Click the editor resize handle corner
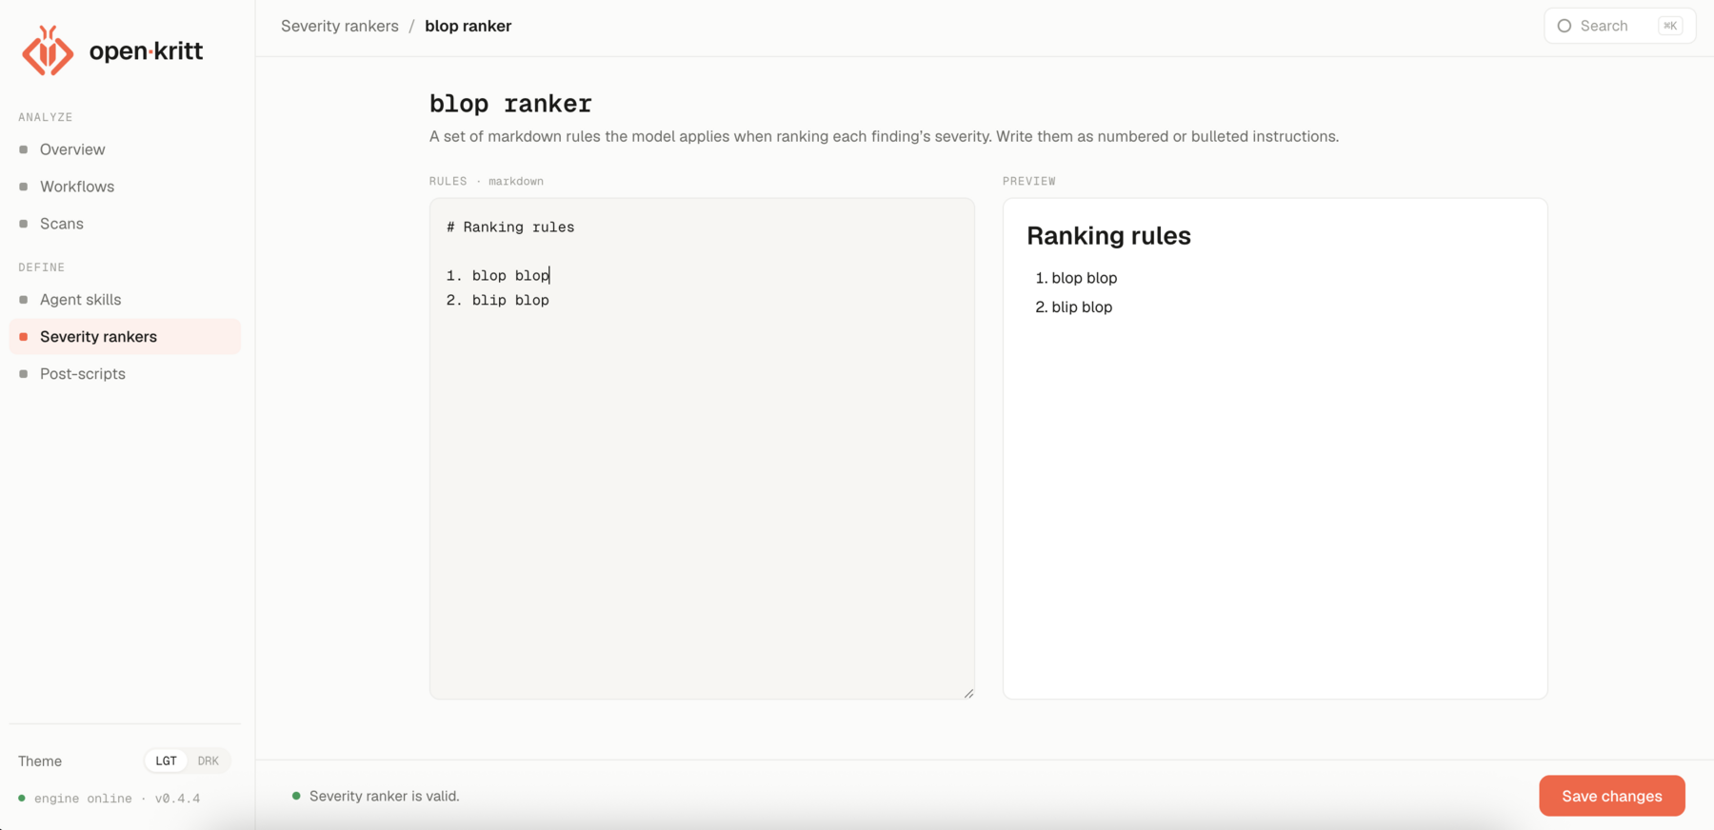 point(968,693)
